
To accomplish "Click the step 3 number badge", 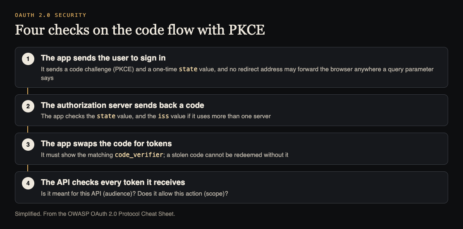I will pyautogui.click(x=28, y=145).
